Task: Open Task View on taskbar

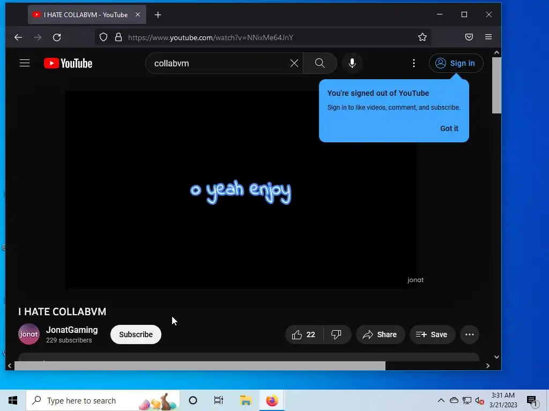Action: coord(219,400)
